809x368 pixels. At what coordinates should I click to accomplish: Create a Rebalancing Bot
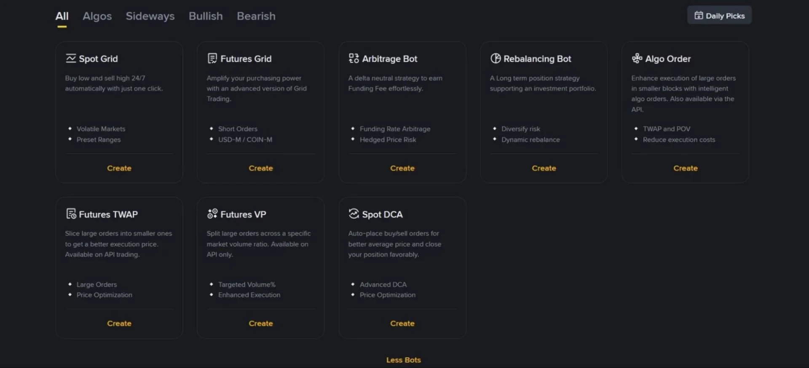point(544,168)
